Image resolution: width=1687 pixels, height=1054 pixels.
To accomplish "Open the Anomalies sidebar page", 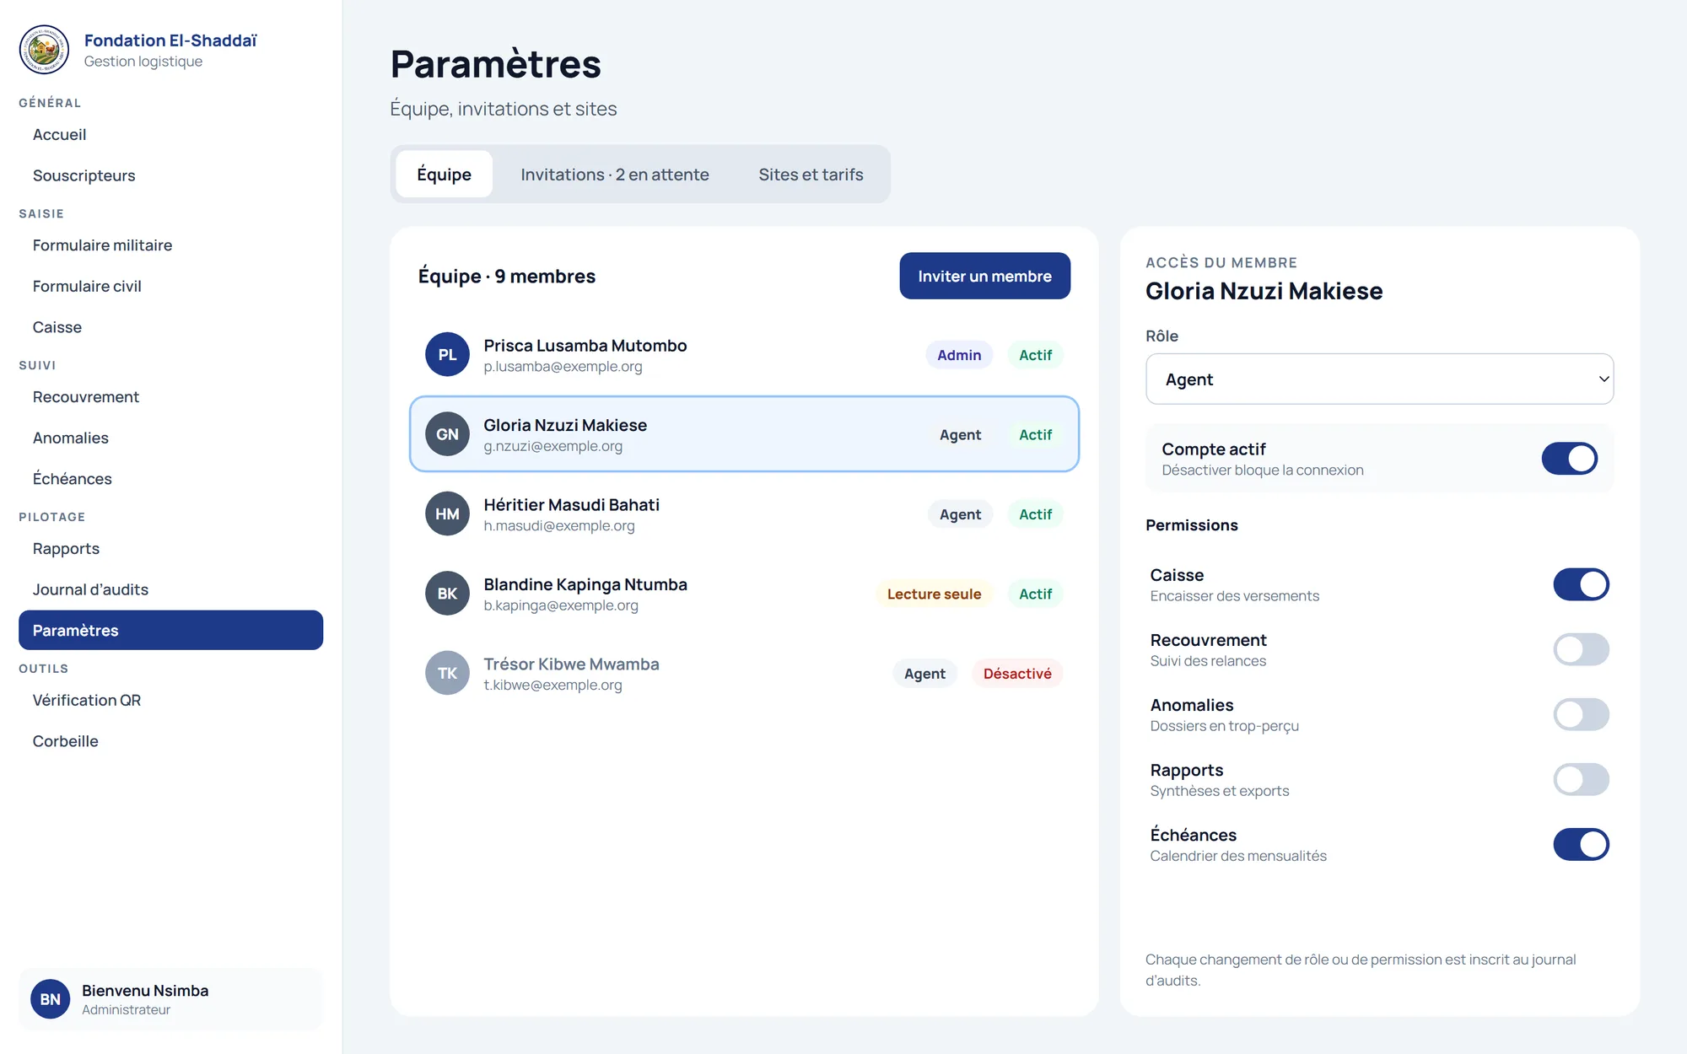I will [x=170, y=438].
